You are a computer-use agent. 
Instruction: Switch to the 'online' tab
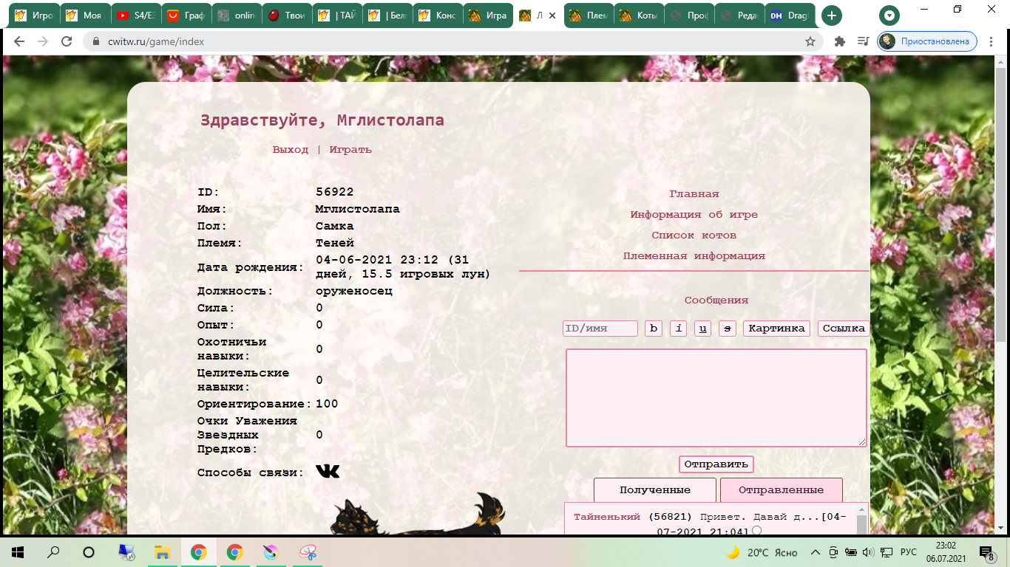235,16
